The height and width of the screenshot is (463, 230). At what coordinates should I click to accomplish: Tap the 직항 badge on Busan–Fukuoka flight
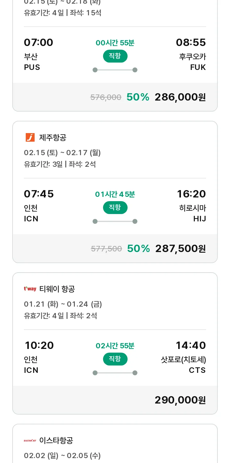(x=115, y=56)
